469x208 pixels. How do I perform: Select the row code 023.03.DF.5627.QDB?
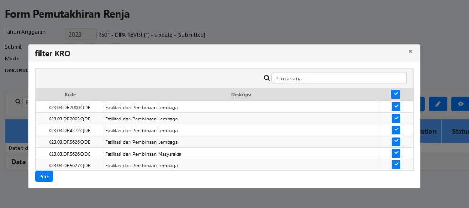tap(70, 165)
